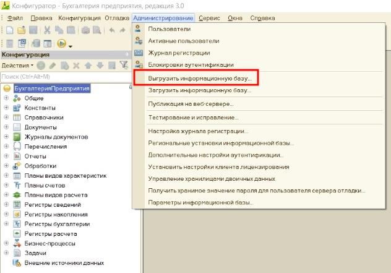This screenshot has width=391, height=273.
Task: Choose Выгрузить информационную базу menu entry
Action: pyautogui.click(x=200, y=79)
